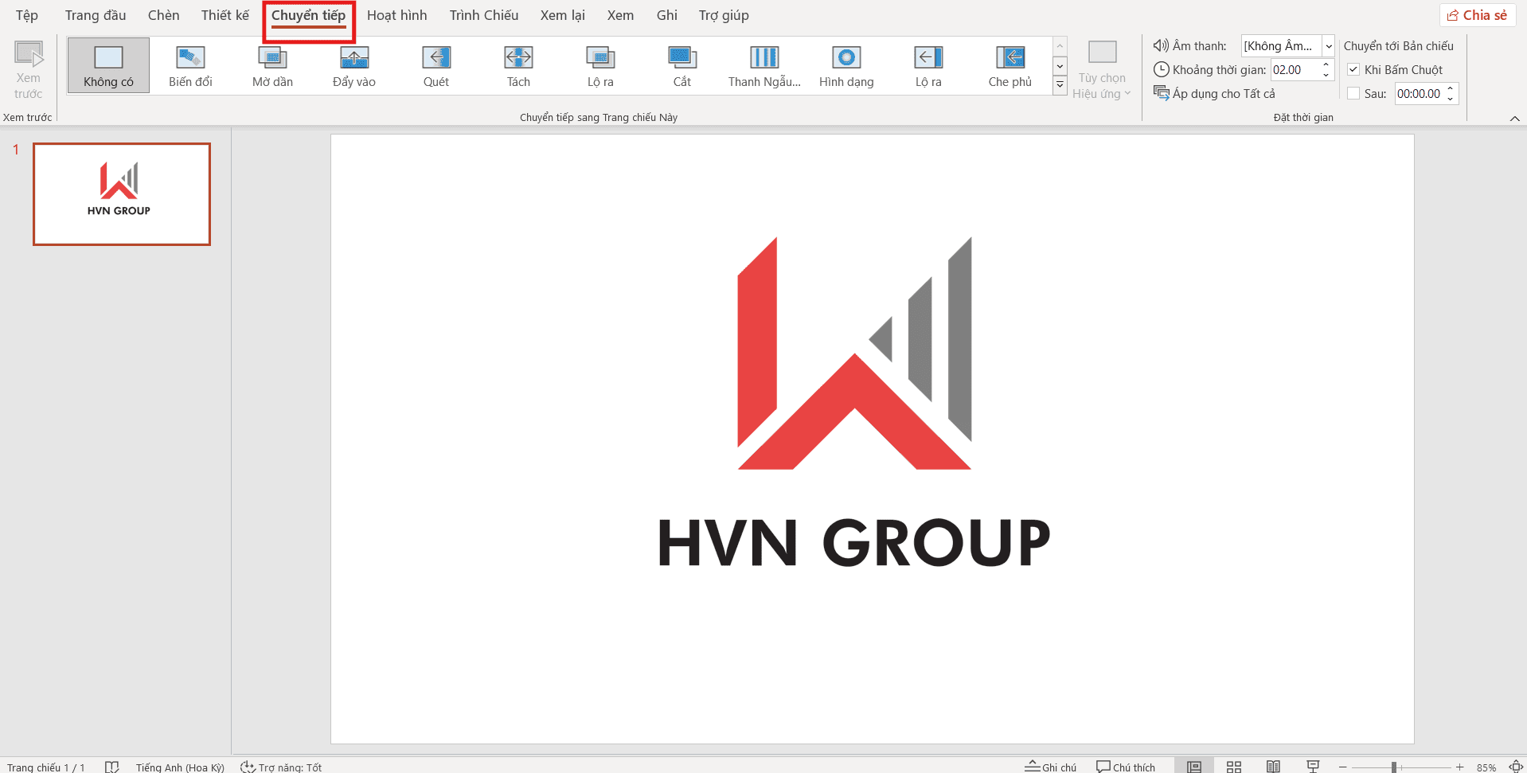Pick the Hình dạng shape transition

[846, 65]
